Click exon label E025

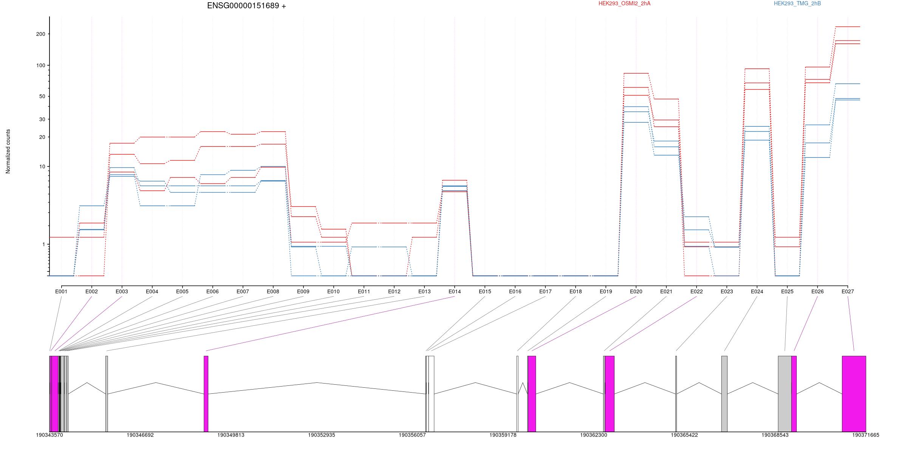[787, 291]
